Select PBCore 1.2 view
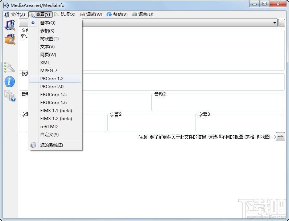This screenshot has width=289, height=221. pyautogui.click(x=55, y=79)
